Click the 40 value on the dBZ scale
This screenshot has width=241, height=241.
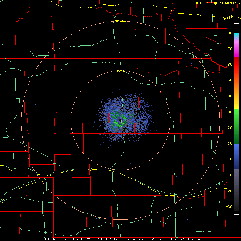(230, 96)
